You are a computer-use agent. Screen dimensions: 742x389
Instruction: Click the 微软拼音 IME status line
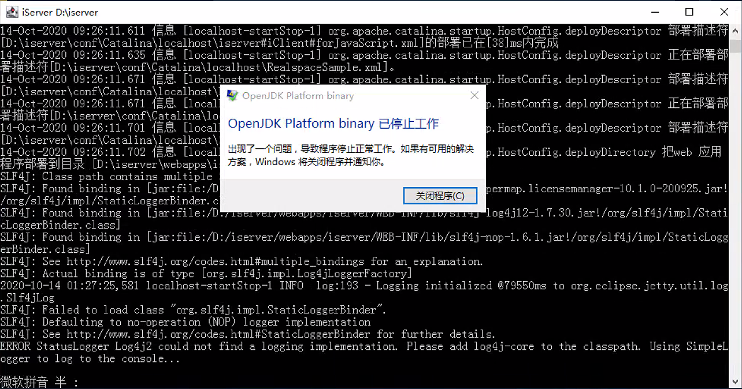39,382
